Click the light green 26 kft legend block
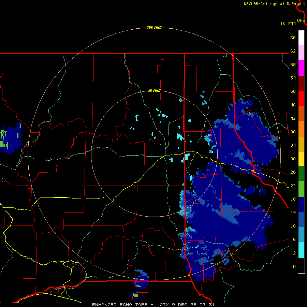 click(x=301, y=189)
